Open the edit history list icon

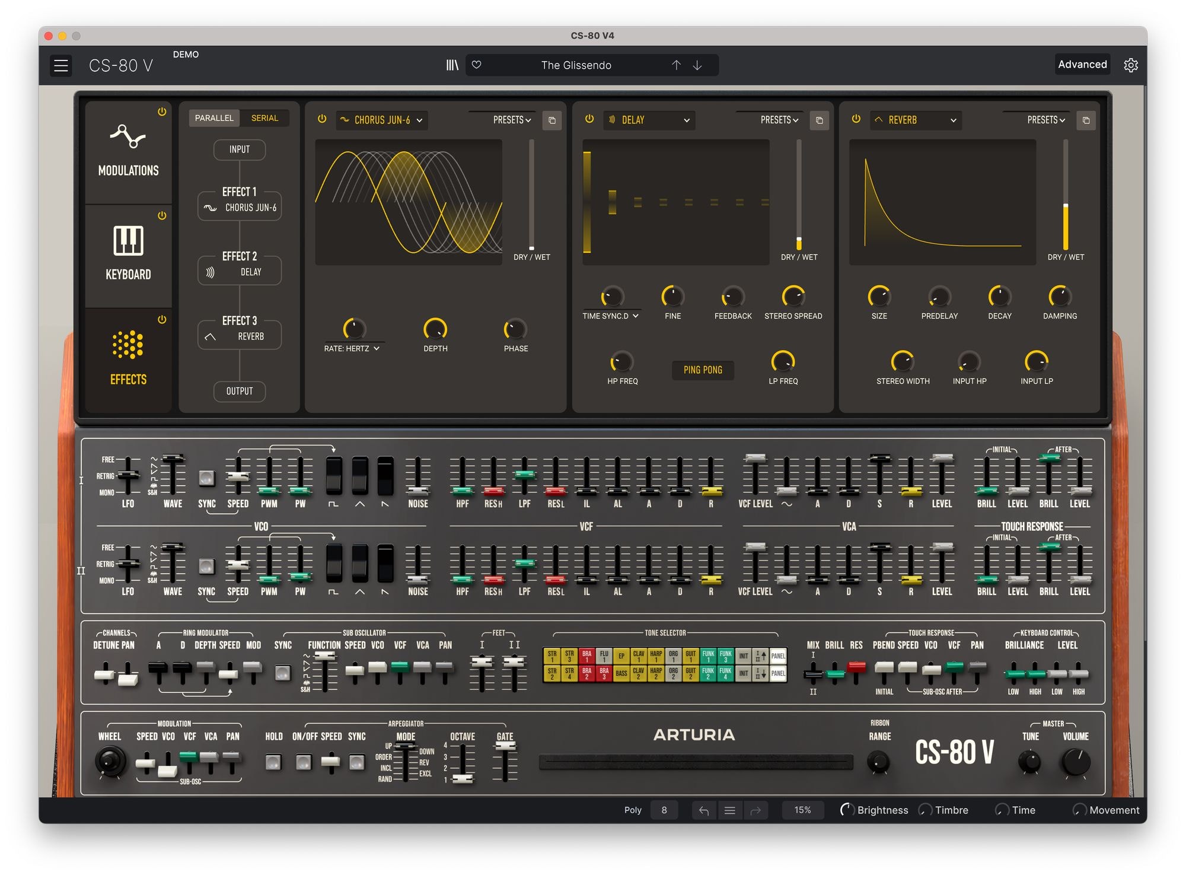click(x=730, y=810)
